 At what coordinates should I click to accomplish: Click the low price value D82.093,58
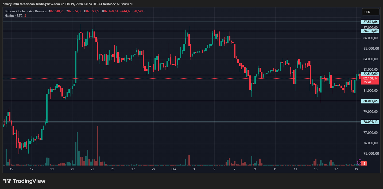coord(92,11)
